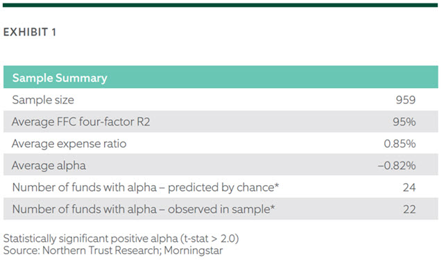Click funds with alpha observed in sample
Screen dimensions: 444x260
pyautogui.click(x=144, y=209)
